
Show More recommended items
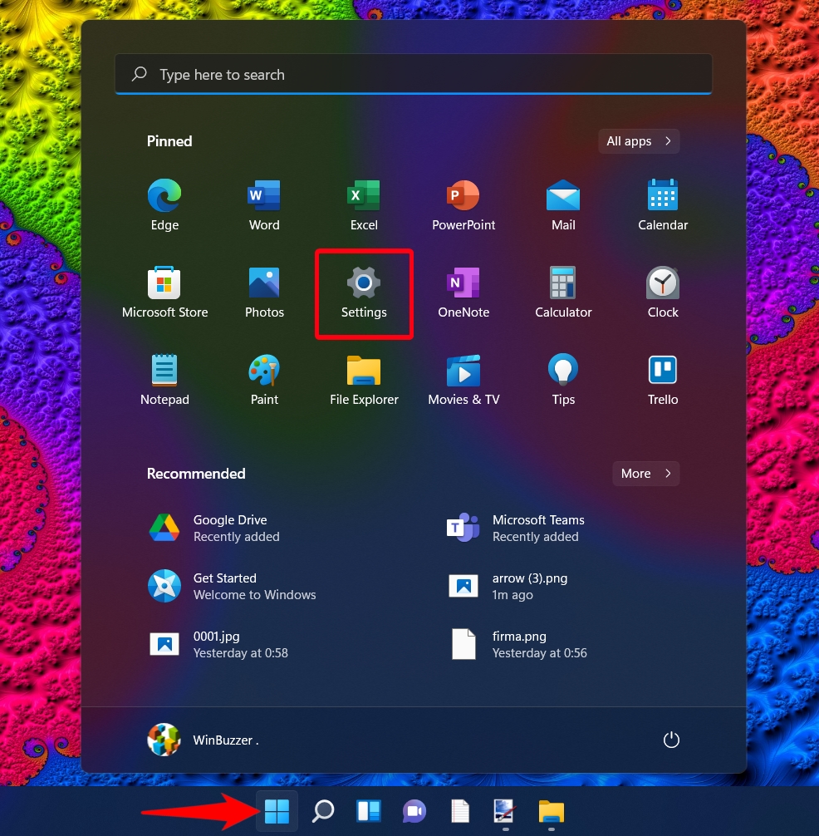tap(645, 474)
